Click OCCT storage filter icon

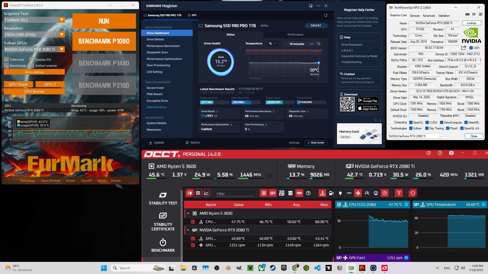pyautogui.click(x=291, y=193)
